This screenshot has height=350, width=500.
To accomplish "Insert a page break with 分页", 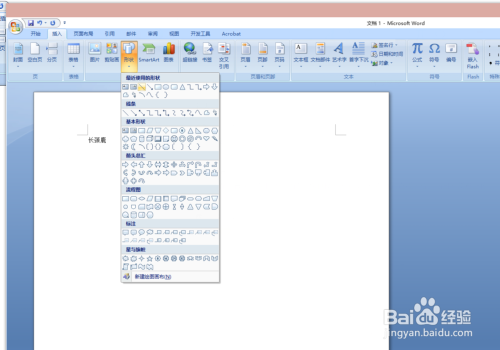I will click(x=52, y=52).
